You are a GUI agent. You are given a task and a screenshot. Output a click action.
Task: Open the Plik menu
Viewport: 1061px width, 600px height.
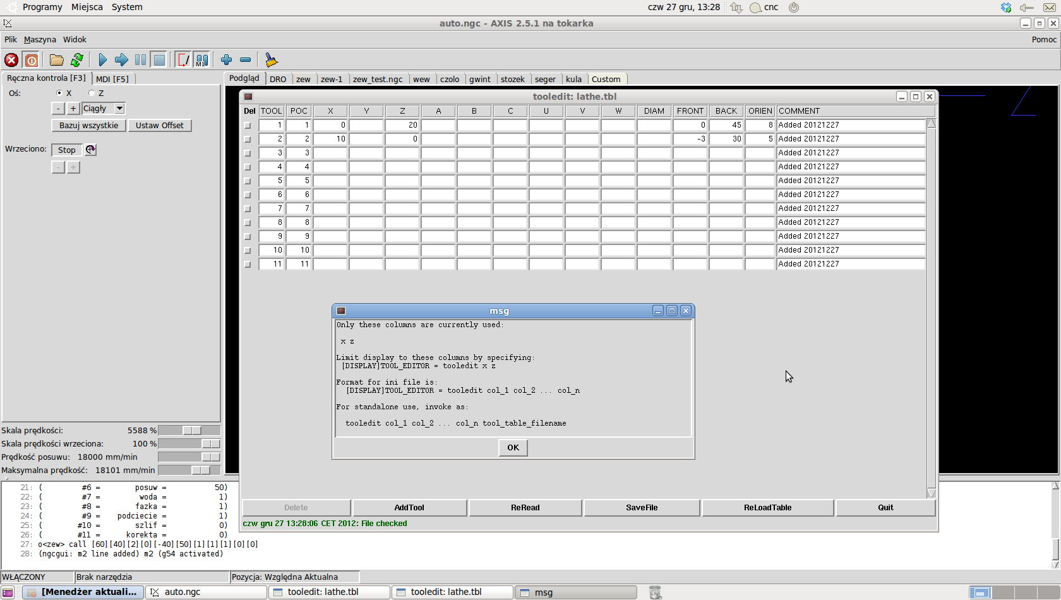click(11, 39)
